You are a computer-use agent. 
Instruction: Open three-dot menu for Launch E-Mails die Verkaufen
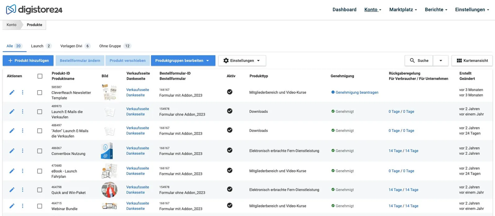[x=23, y=112]
